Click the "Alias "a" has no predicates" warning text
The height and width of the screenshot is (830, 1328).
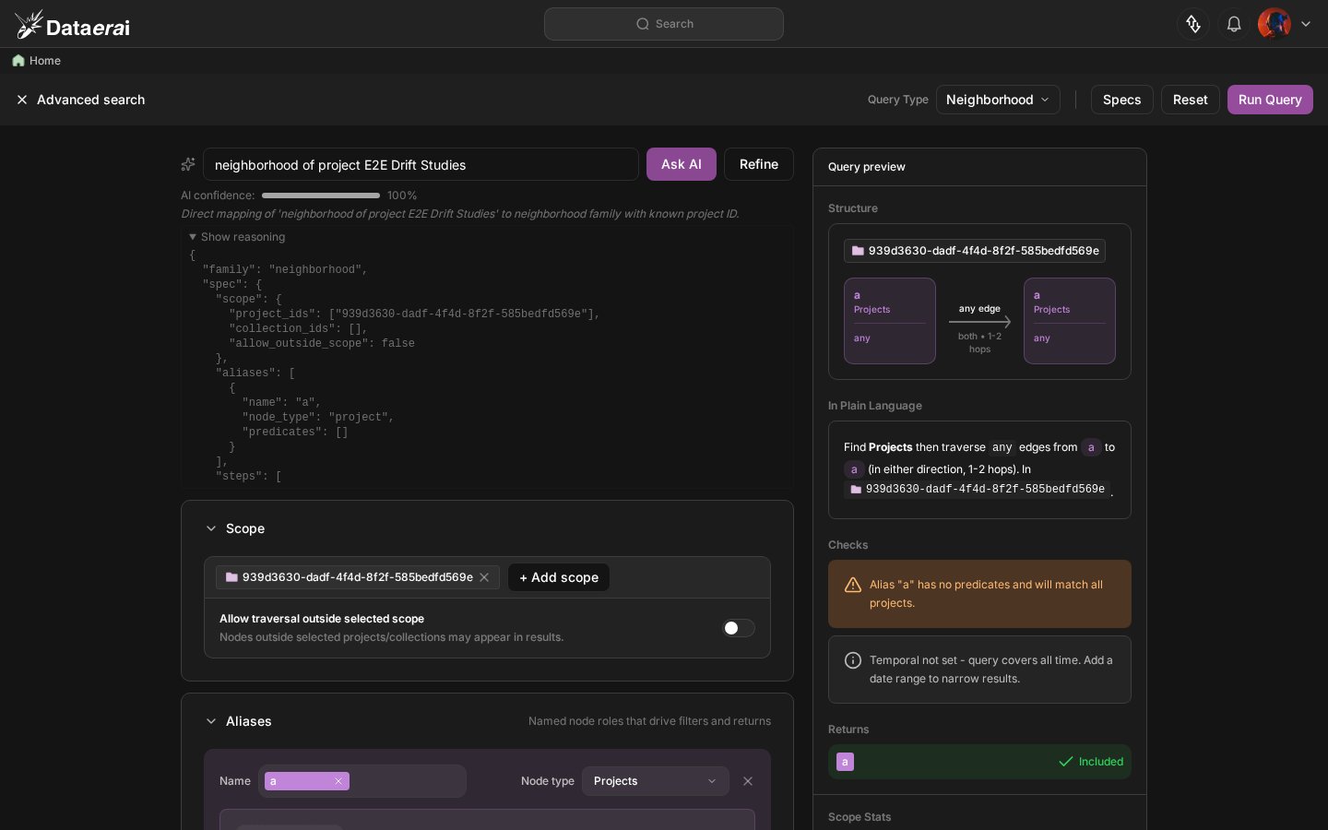pyautogui.click(x=987, y=594)
